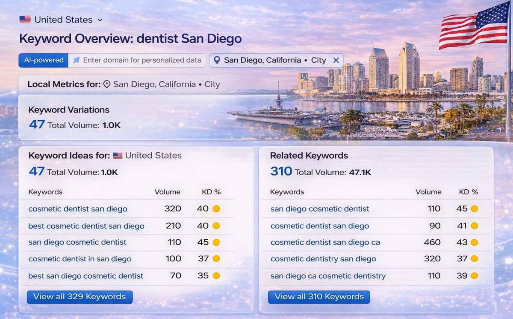This screenshot has width=513, height=319.
Task: Toggle the AI-powered mode badge
Action: coord(43,60)
